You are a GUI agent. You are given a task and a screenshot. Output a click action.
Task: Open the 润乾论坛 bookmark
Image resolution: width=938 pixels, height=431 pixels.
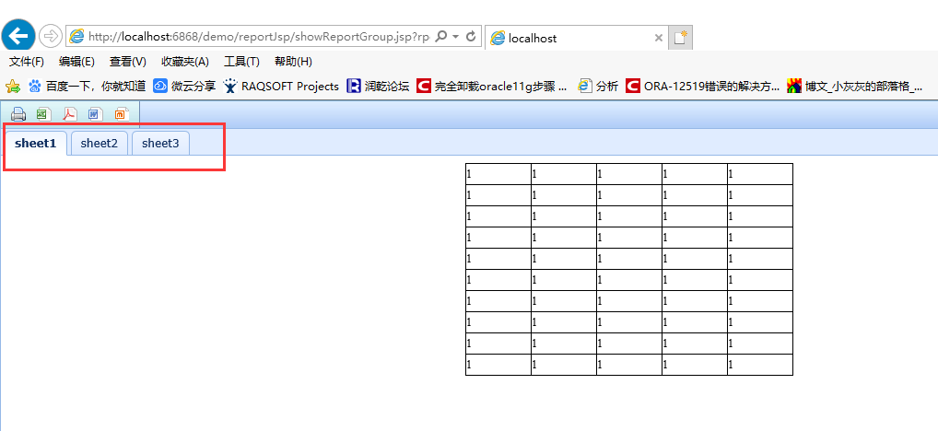[x=378, y=86]
